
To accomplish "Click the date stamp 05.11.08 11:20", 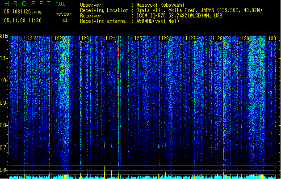I will click(23, 21).
